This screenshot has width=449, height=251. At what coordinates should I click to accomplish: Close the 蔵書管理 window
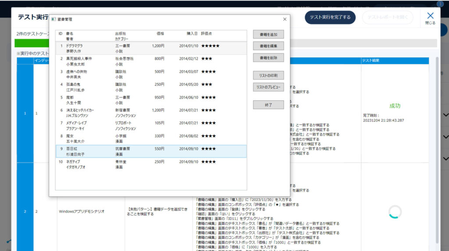(x=285, y=19)
